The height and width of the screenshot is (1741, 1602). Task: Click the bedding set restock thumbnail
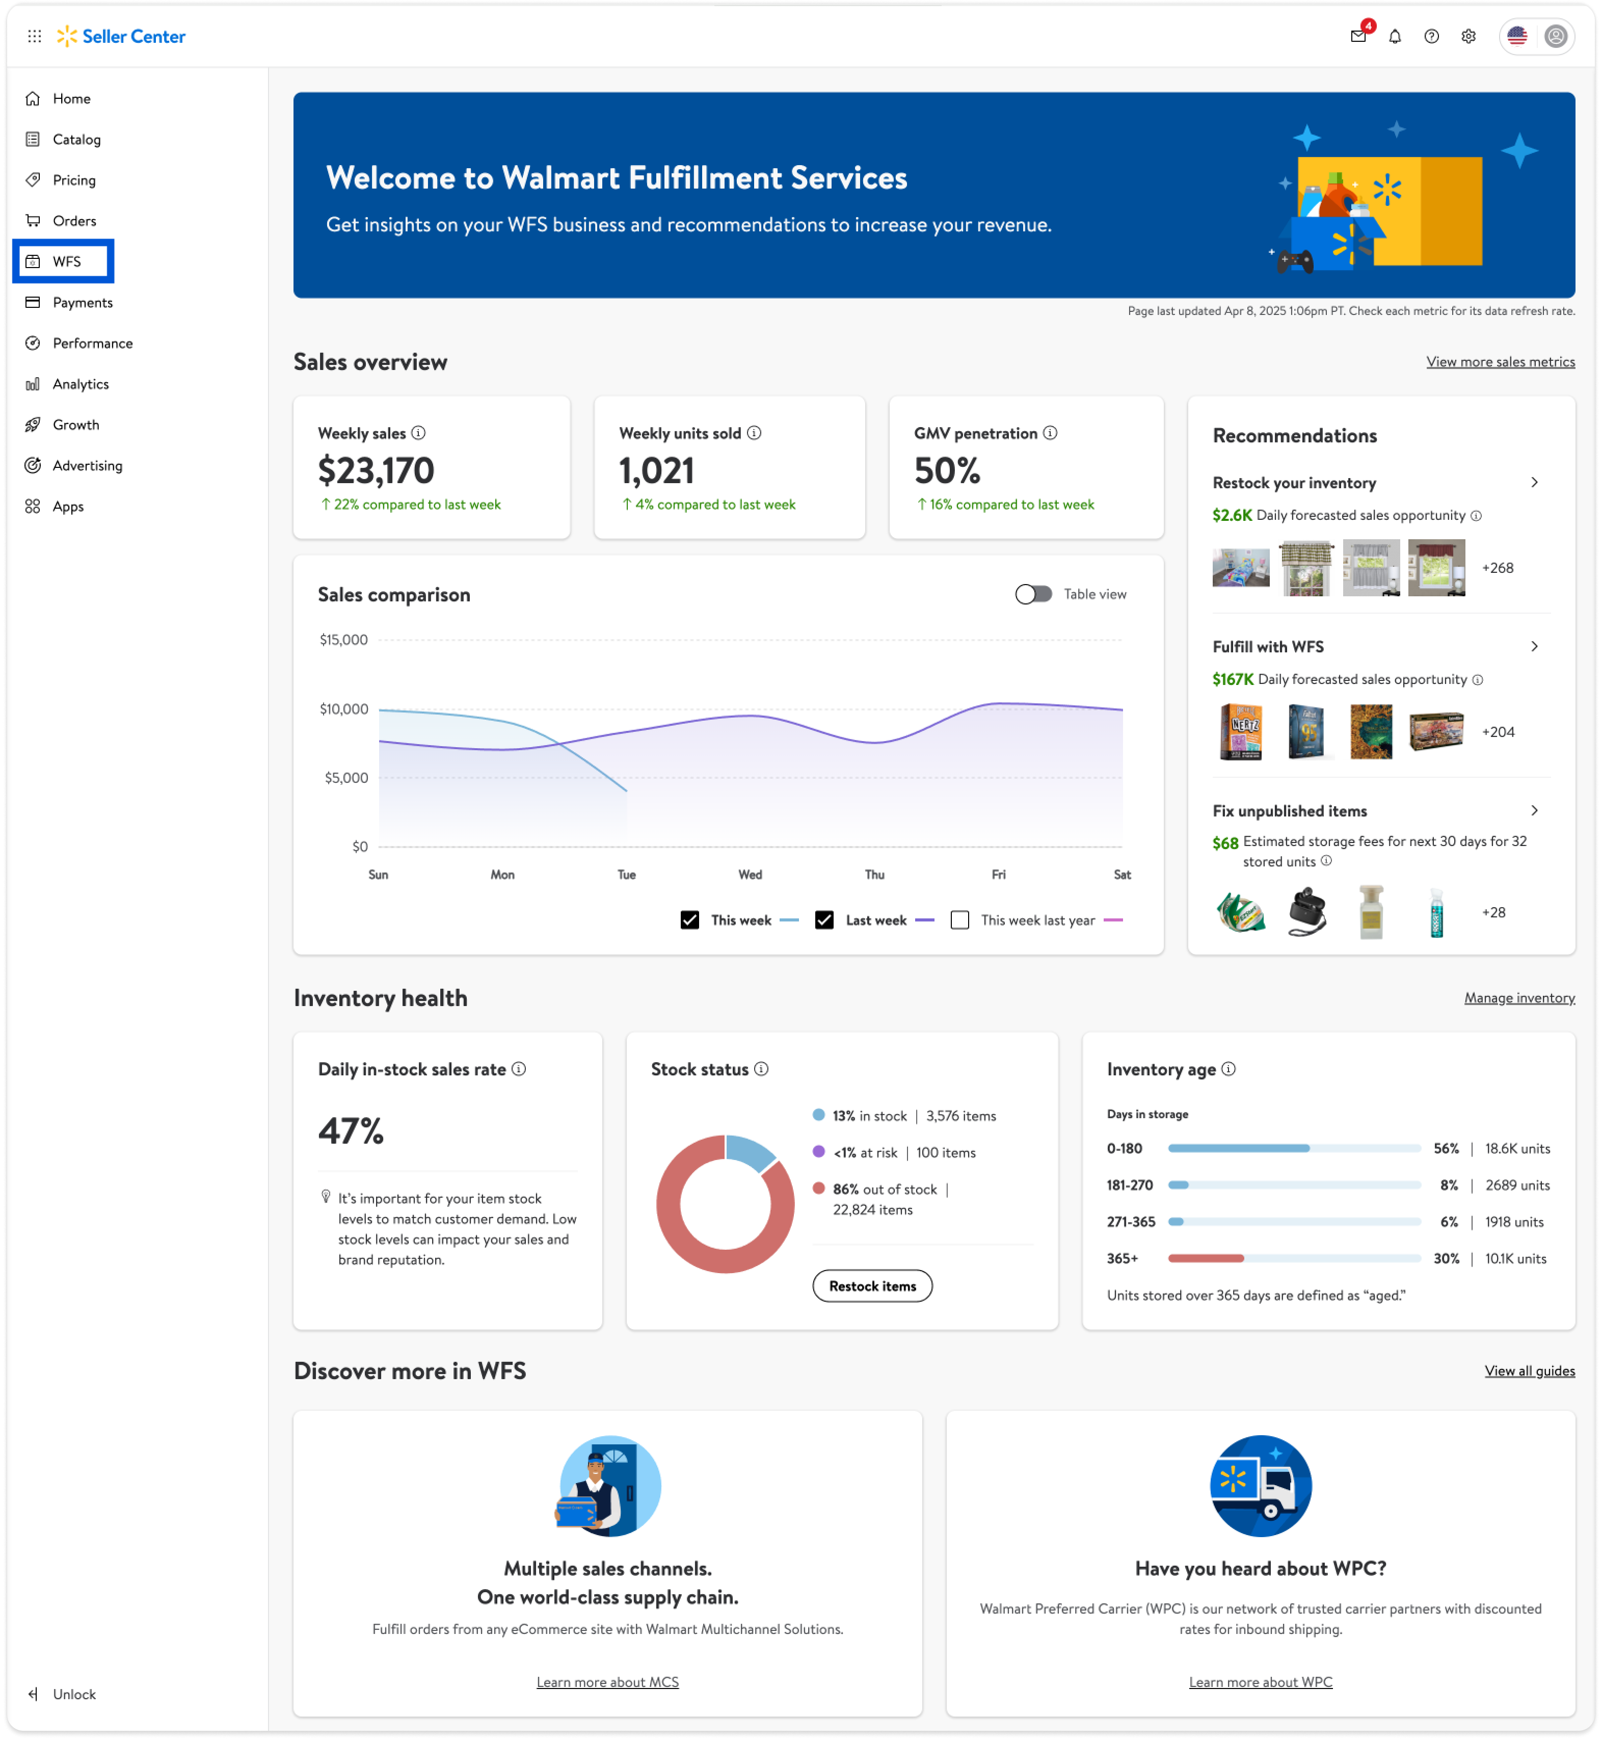tap(1241, 568)
